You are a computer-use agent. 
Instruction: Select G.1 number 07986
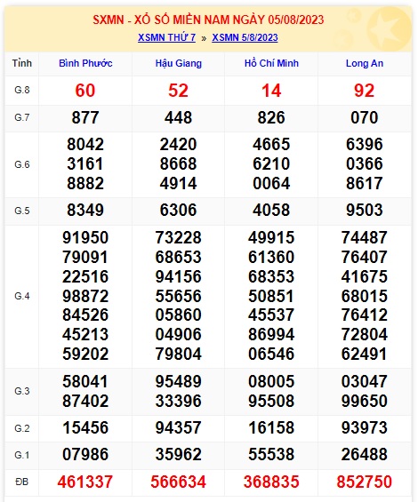point(85,455)
